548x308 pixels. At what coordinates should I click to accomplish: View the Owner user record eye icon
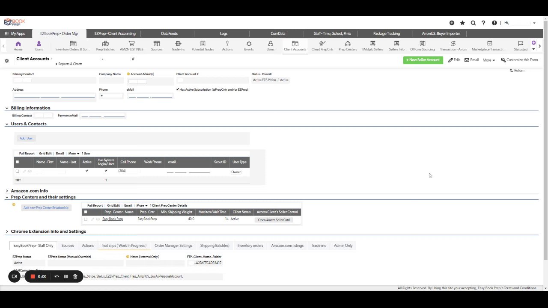30,171
